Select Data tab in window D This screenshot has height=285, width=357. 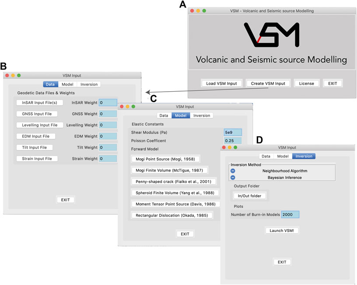point(266,156)
